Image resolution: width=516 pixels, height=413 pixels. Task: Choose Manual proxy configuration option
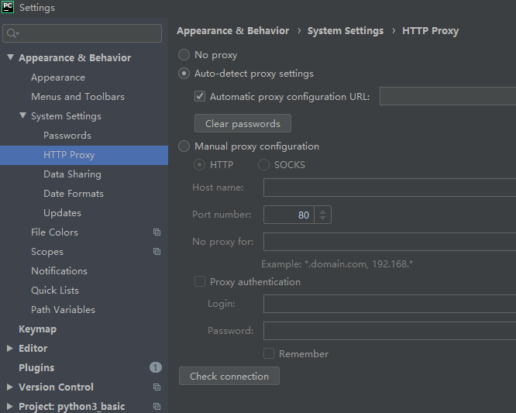coord(184,146)
